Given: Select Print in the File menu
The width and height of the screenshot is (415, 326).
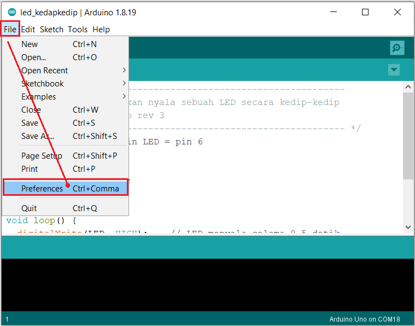Looking at the screenshot, I should coord(66,168).
